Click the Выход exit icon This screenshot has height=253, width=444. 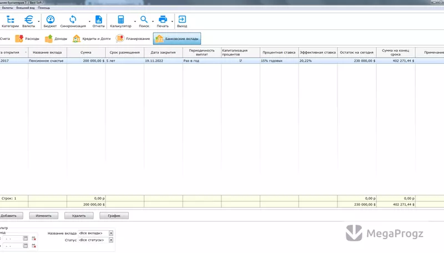[x=182, y=22]
